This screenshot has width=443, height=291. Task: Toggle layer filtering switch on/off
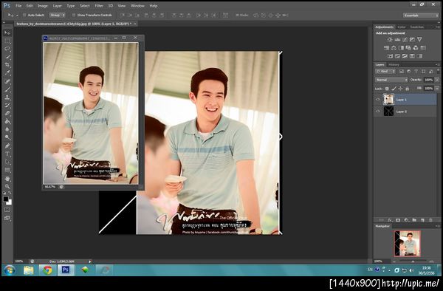pos(438,71)
